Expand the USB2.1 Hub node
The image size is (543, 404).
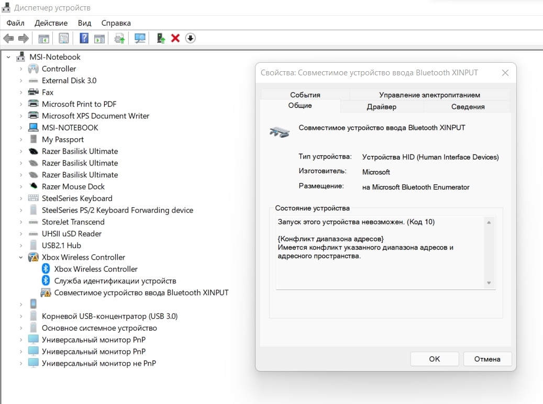[x=21, y=245]
